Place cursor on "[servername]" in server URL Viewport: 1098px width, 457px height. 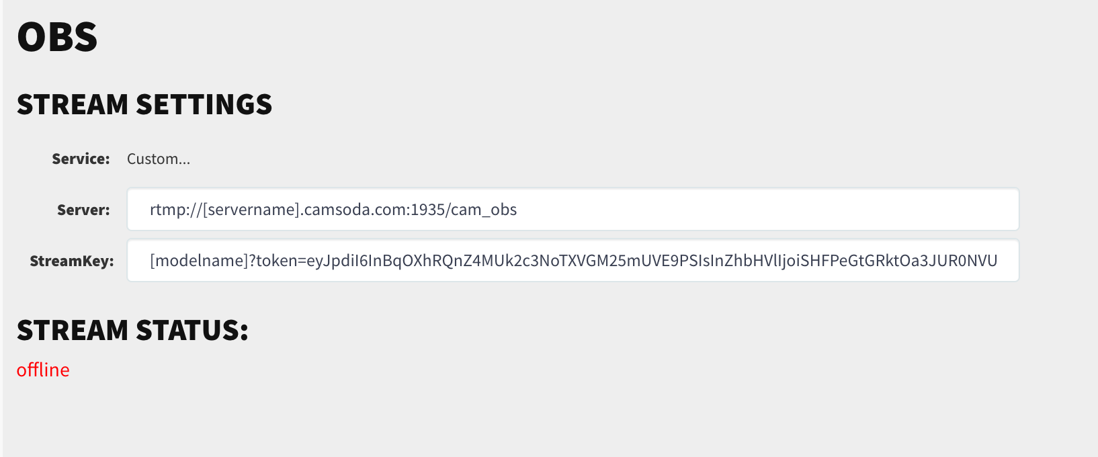(x=251, y=210)
